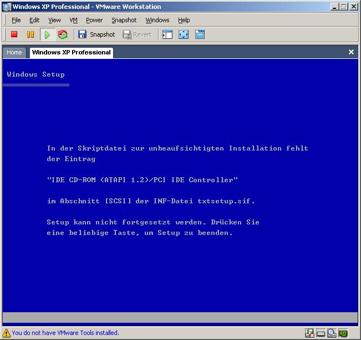Switch to quick switch mode via the last toolbar icon
Screen dimensions: 361x340
pyautogui.click(x=200, y=34)
